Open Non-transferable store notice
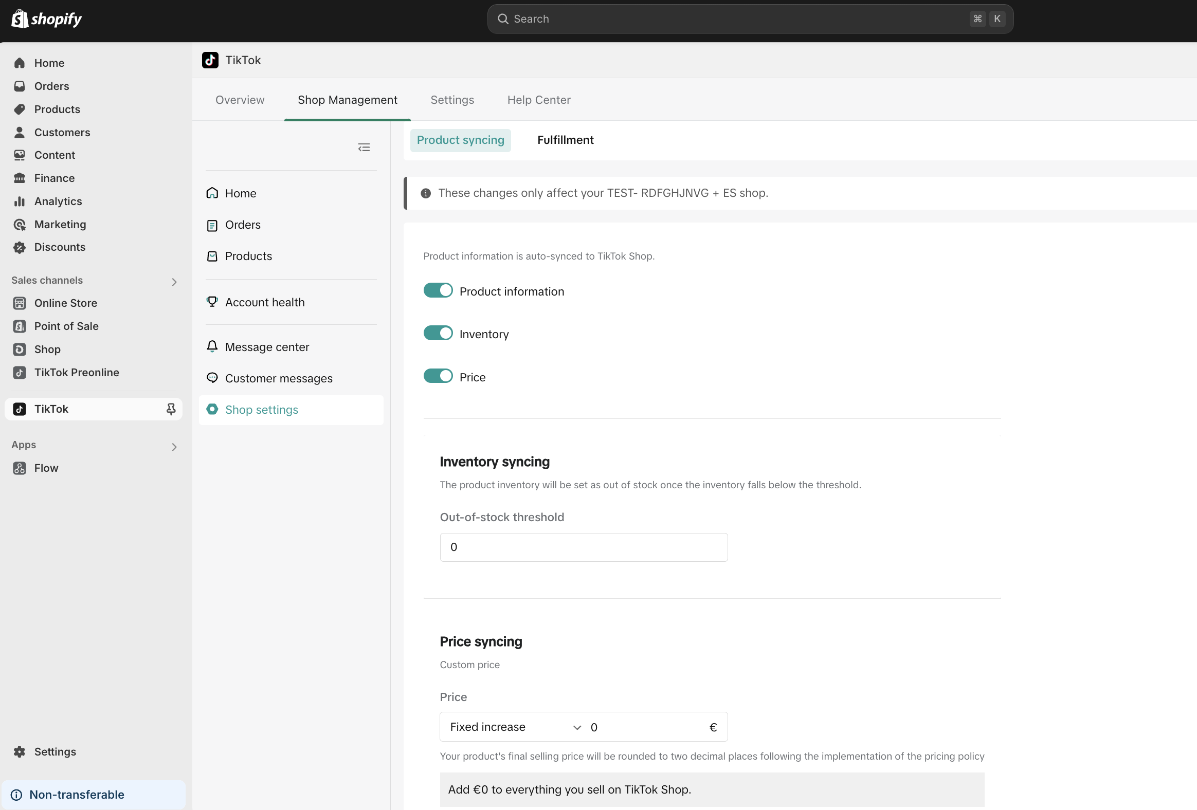This screenshot has width=1197, height=810. (x=93, y=795)
